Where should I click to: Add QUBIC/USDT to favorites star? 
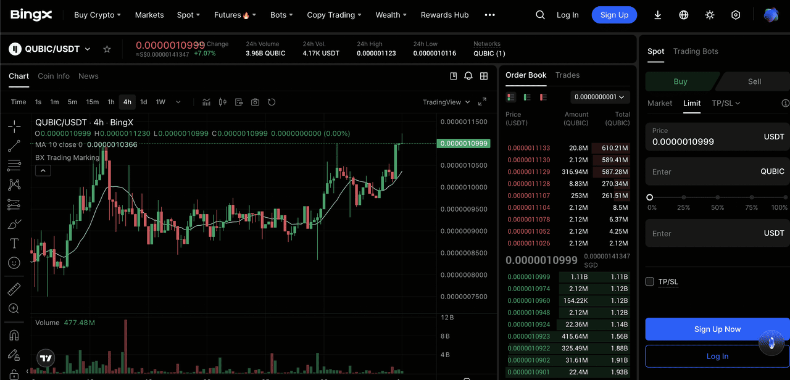coord(107,49)
